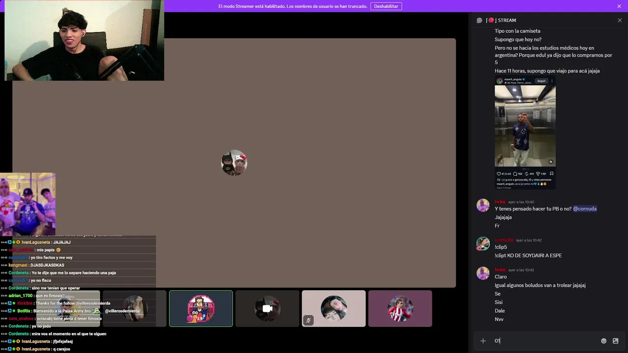628x353 pixels.
Task: Click the video camera icon on participant tile
Action: click(267, 309)
